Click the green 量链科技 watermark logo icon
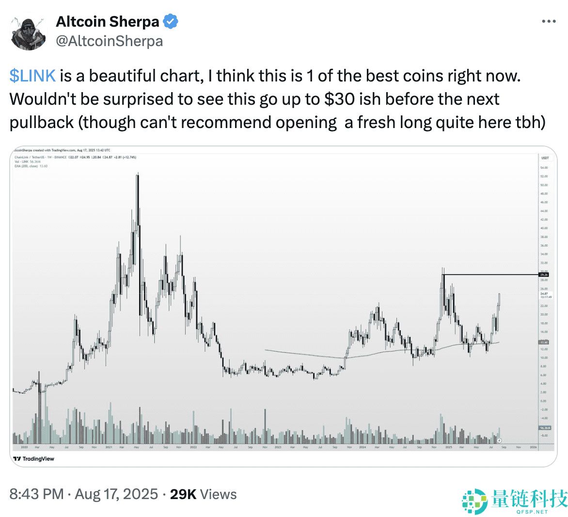The height and width of the screenshot is (517, 568). pyautogui.click(x=474, y=501)
